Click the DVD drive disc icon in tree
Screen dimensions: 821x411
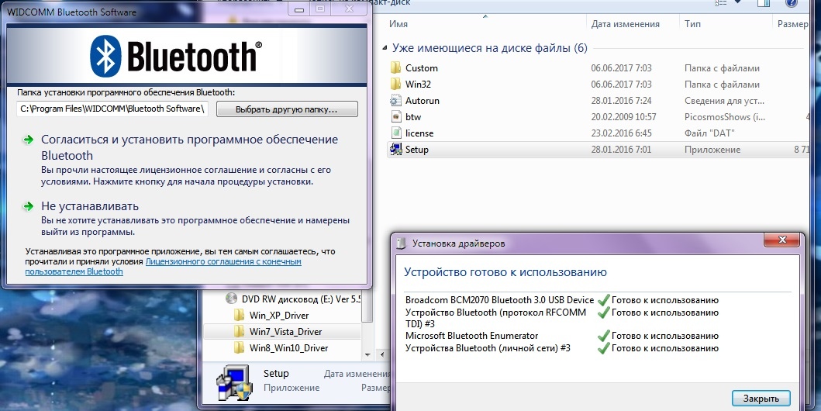point(231,299)
